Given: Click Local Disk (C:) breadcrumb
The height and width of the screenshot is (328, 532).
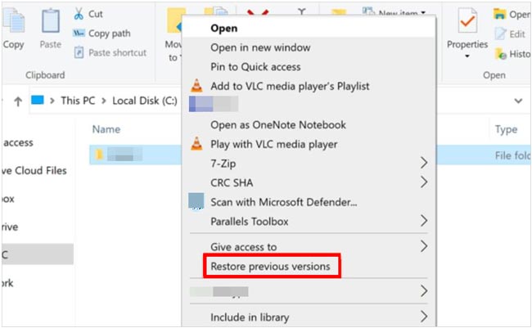Looking at the screenshot, I should (145, 101).
